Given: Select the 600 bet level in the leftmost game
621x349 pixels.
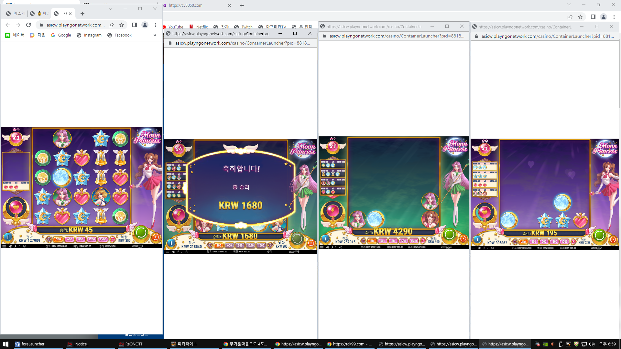Looking at the screenshot, I should click(70, 239).
